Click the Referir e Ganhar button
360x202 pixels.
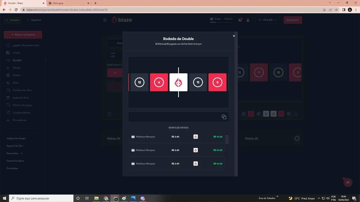pyautogui.click(x=23, y=35)
